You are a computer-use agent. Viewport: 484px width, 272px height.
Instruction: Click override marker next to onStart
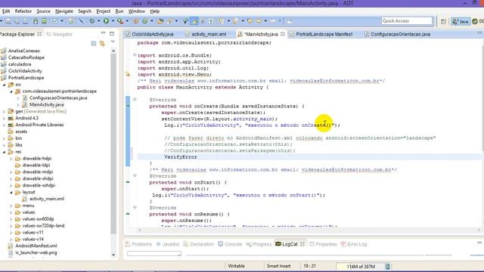[128, 182]
